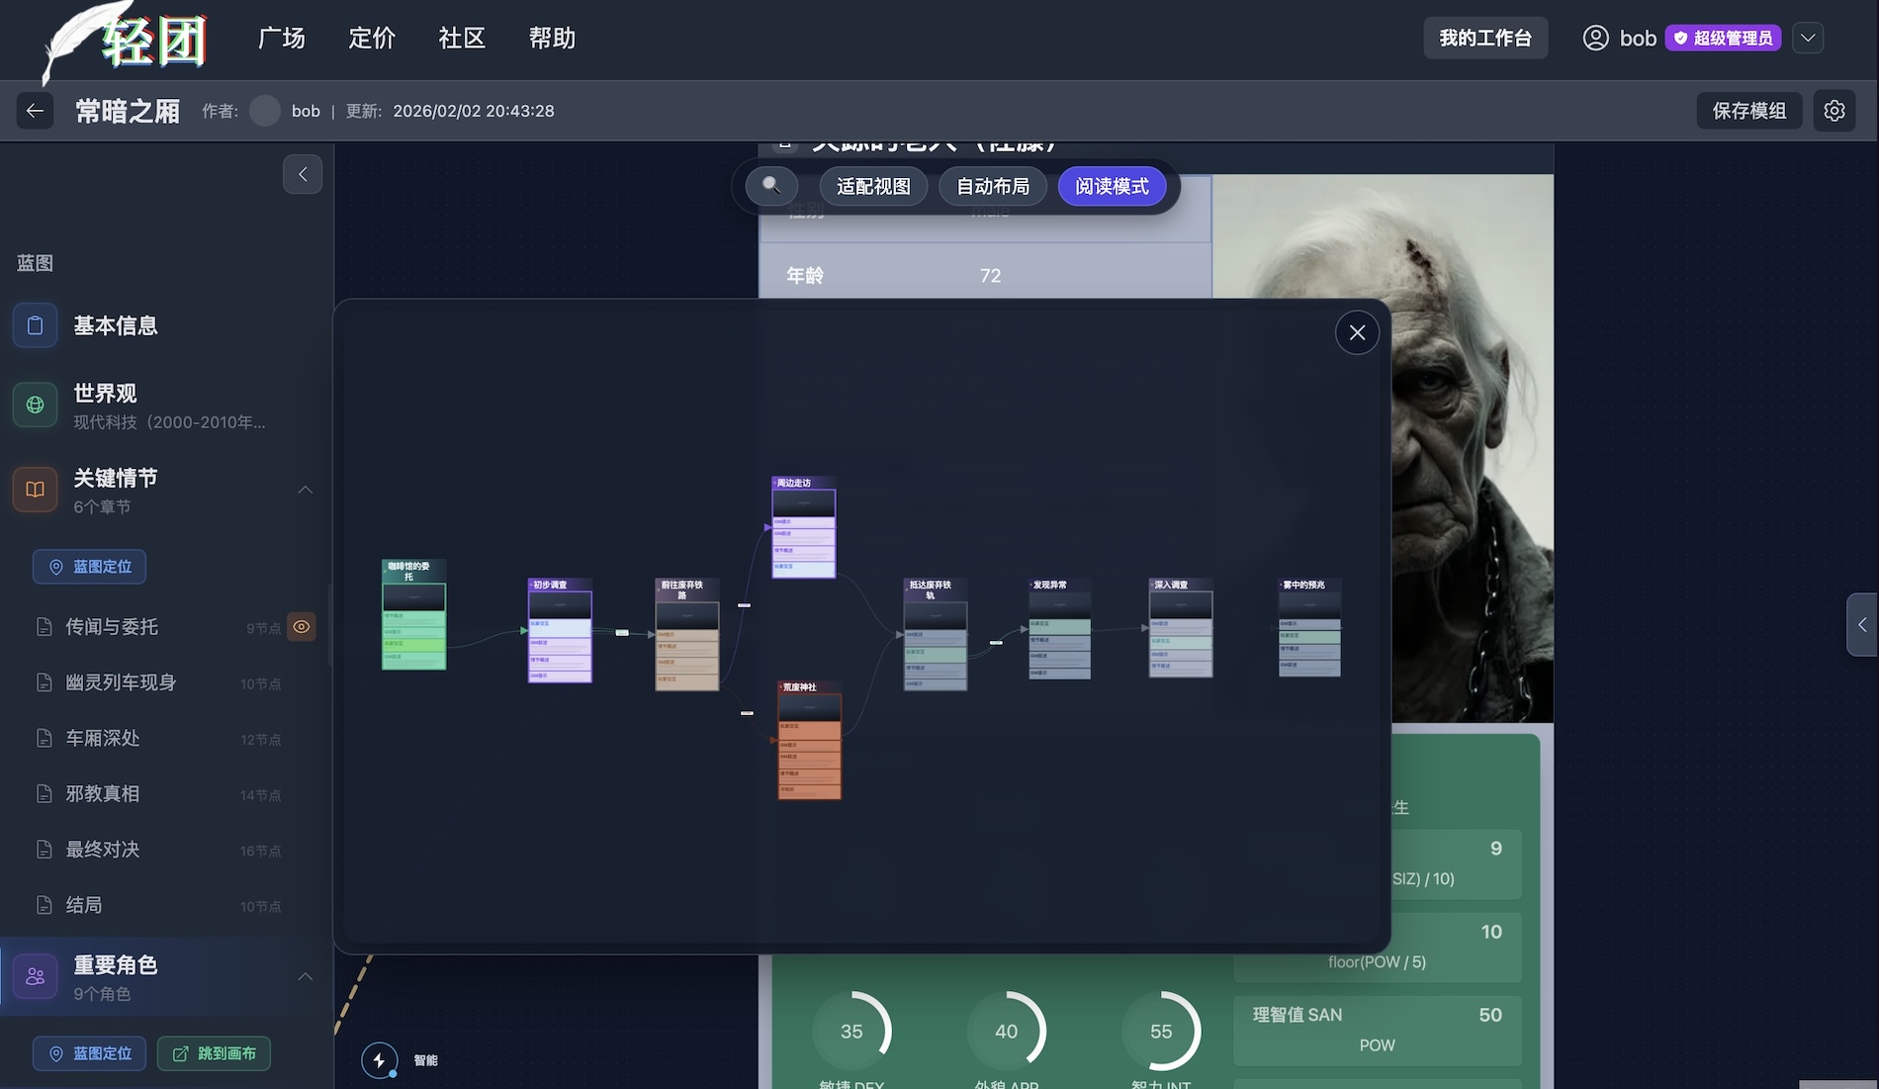
Task: Click the lightning smart assistant icon
Action: (379, 1060)
